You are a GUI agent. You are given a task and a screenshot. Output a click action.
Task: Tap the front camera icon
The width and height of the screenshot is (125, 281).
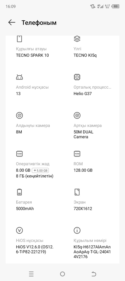point(19,115)
